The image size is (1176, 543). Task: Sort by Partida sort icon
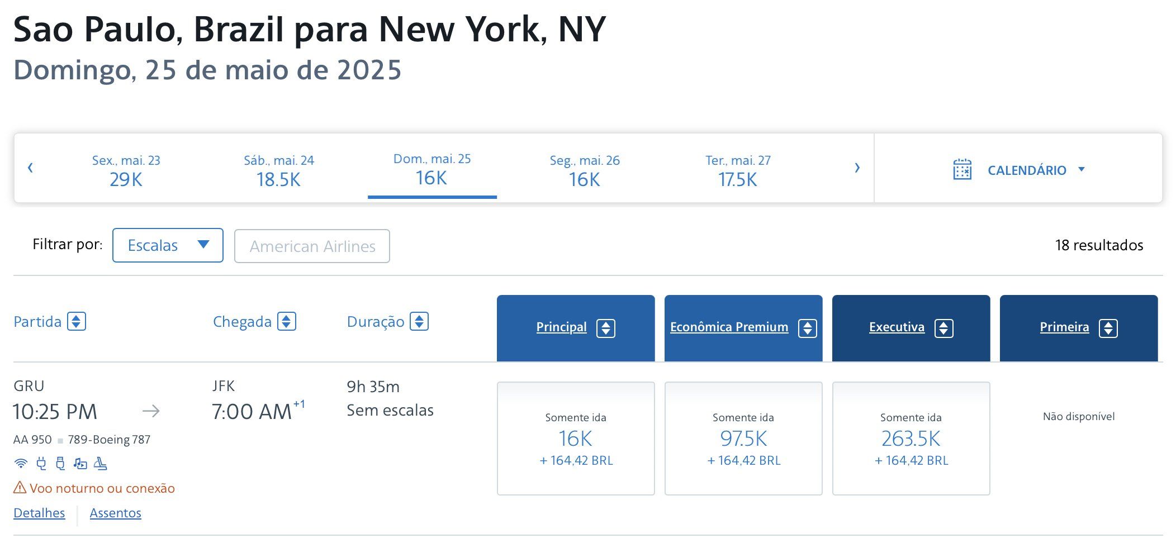(x=77, y=322)
